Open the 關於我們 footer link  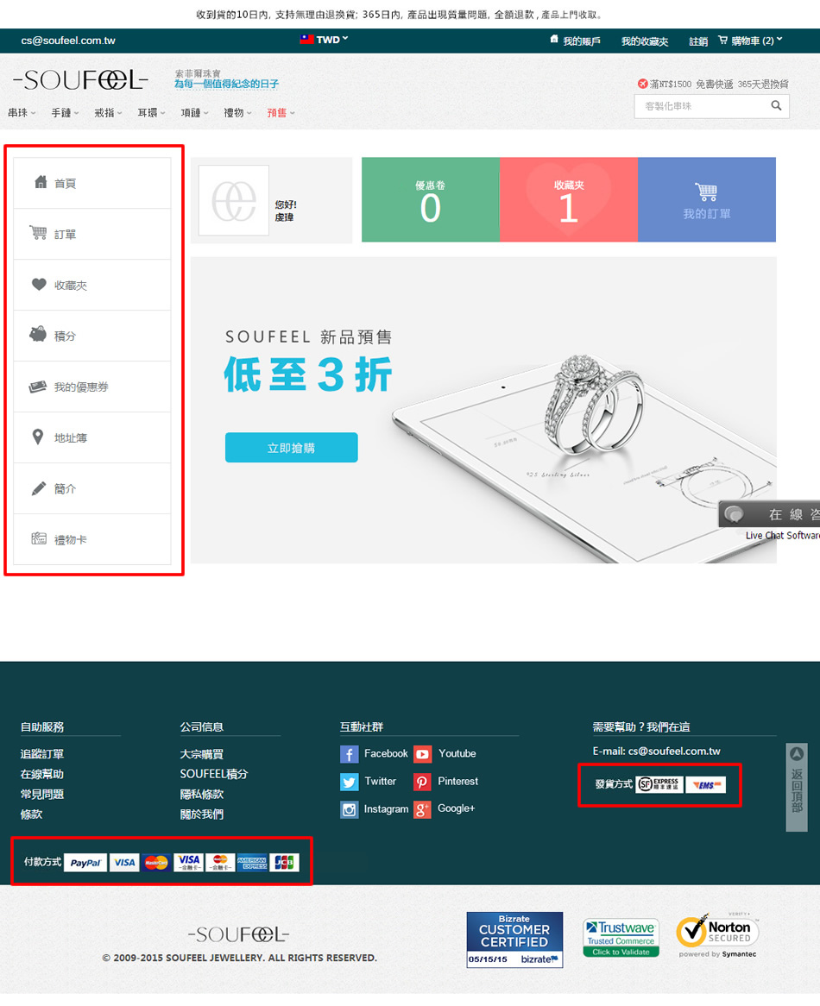click(x=201, y=814)
